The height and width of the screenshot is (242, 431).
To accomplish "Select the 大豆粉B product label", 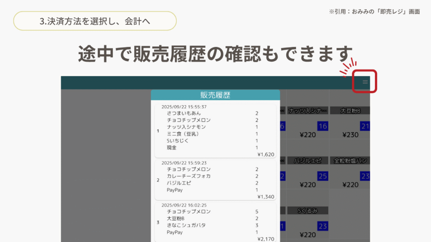I will (350, 110).
